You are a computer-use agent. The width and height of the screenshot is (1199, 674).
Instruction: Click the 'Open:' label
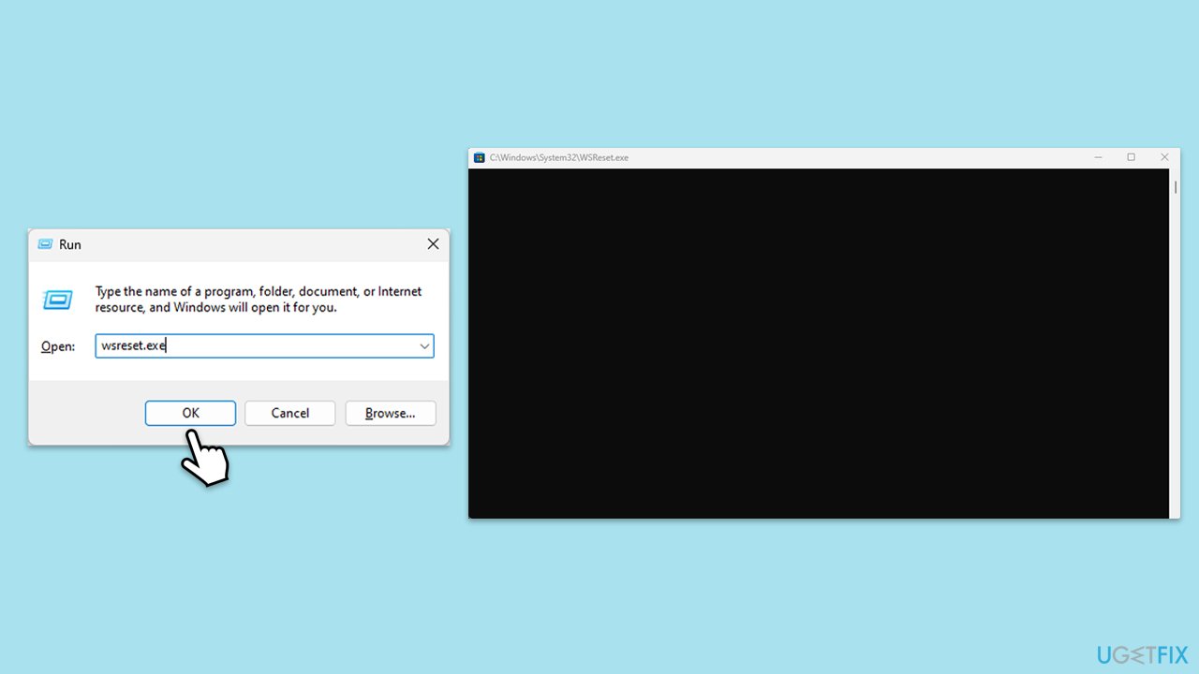point(58,346)
